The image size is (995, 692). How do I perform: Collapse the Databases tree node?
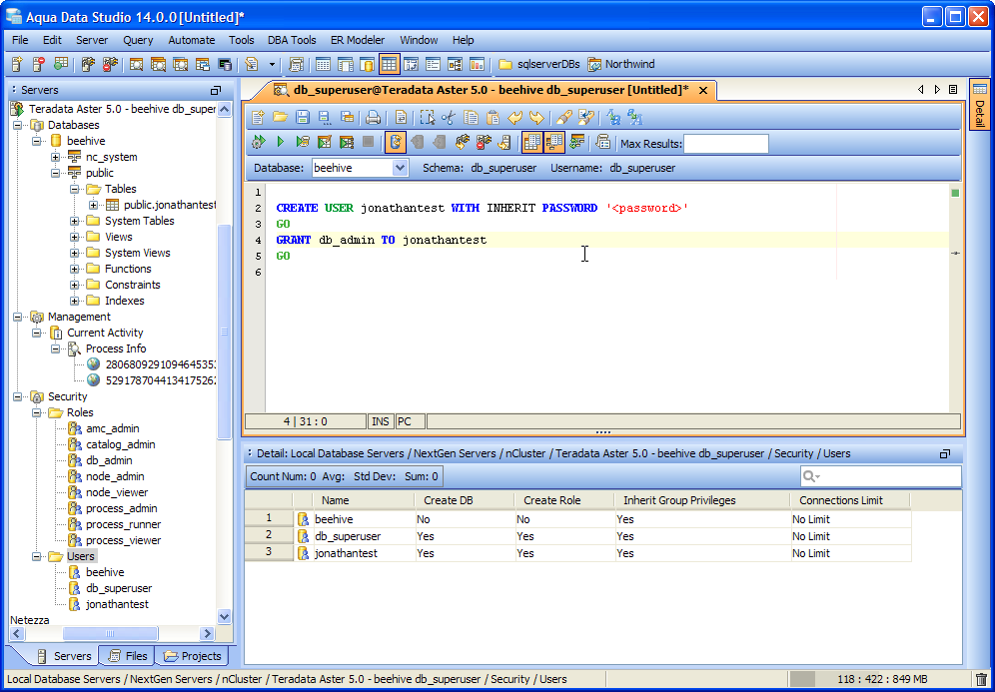point(17,125)
